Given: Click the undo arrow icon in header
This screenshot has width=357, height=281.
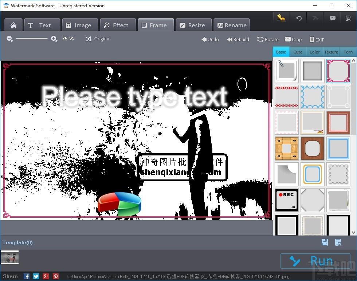Looking at the screenshot, I should click(299, 18).
